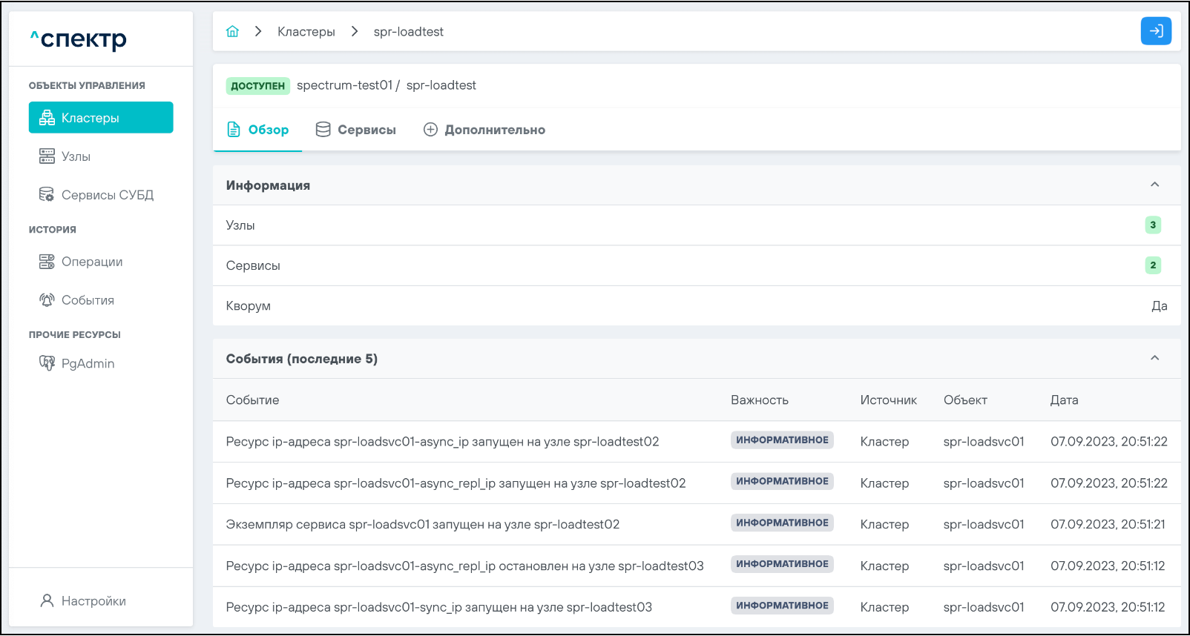Screen dimensions: 1190x636
Task: Open the События sidebar page
Action: [88, 300]
